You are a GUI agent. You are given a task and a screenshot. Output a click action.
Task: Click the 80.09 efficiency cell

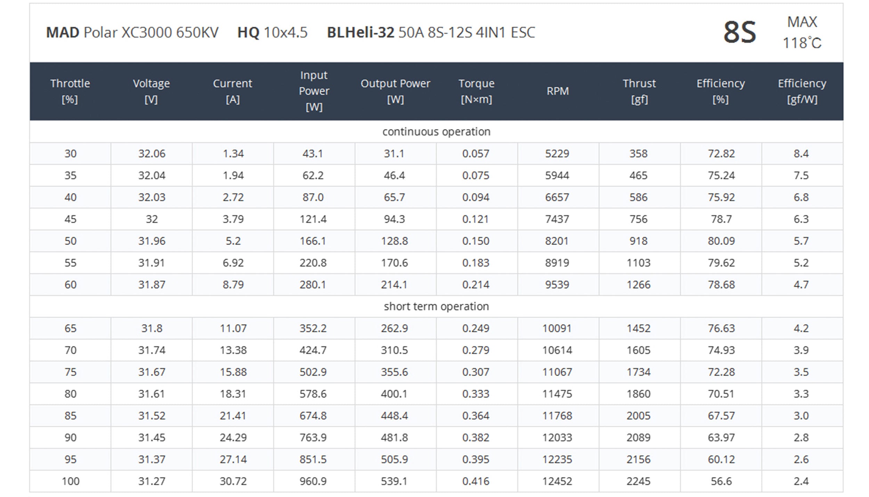[721, 241]
